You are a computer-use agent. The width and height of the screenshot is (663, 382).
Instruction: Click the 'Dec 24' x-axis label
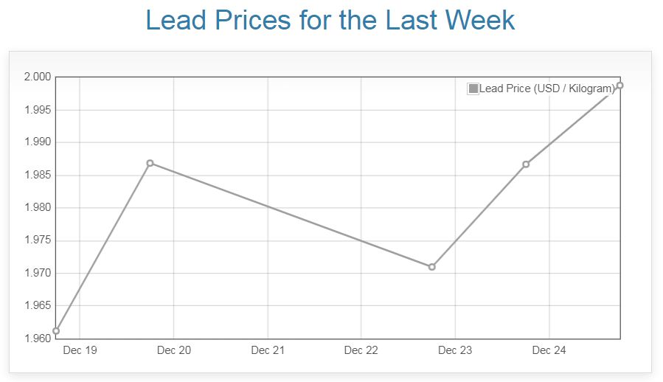[x=549, y=350]
